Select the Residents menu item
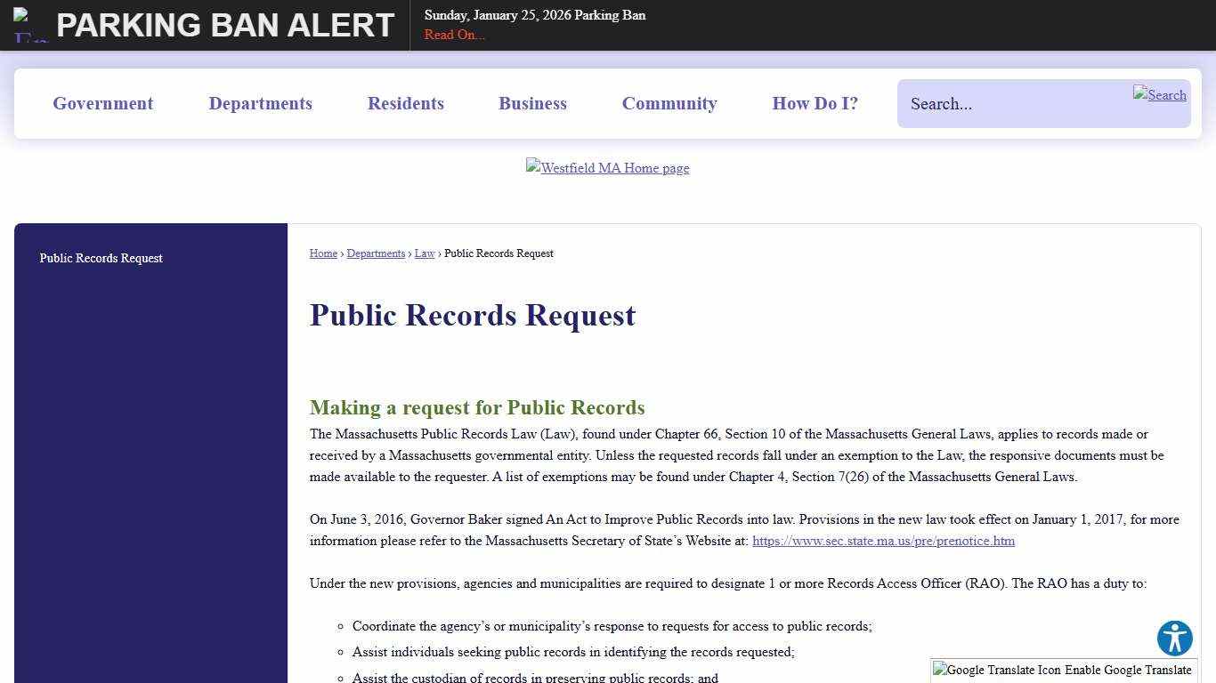Viewport: 1216px width, 683px height. coord(405,103)
